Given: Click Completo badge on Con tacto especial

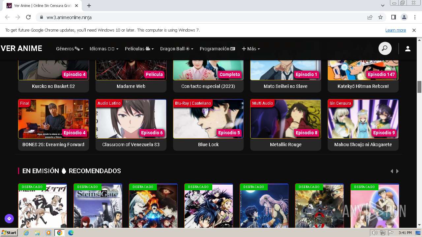Looking at the screenshot, I should 230,74.
